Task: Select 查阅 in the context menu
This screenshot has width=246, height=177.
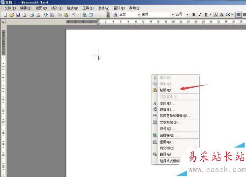Action: (x=176, y=142)
